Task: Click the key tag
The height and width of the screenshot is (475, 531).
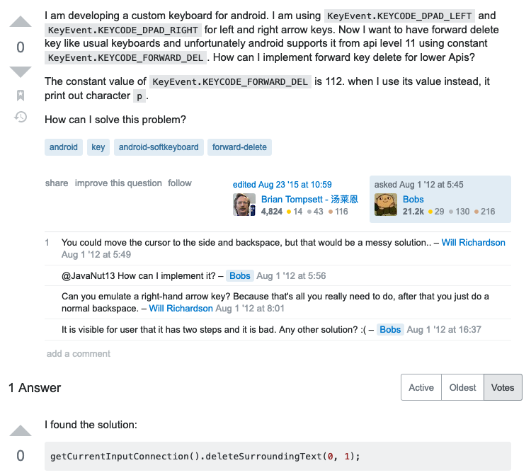Action: pyautogui.click(x=98, y=147)
